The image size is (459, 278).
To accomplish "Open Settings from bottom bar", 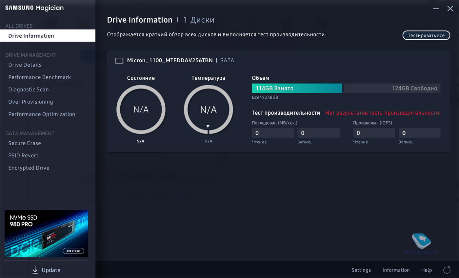I will click(x=361, y=270).
